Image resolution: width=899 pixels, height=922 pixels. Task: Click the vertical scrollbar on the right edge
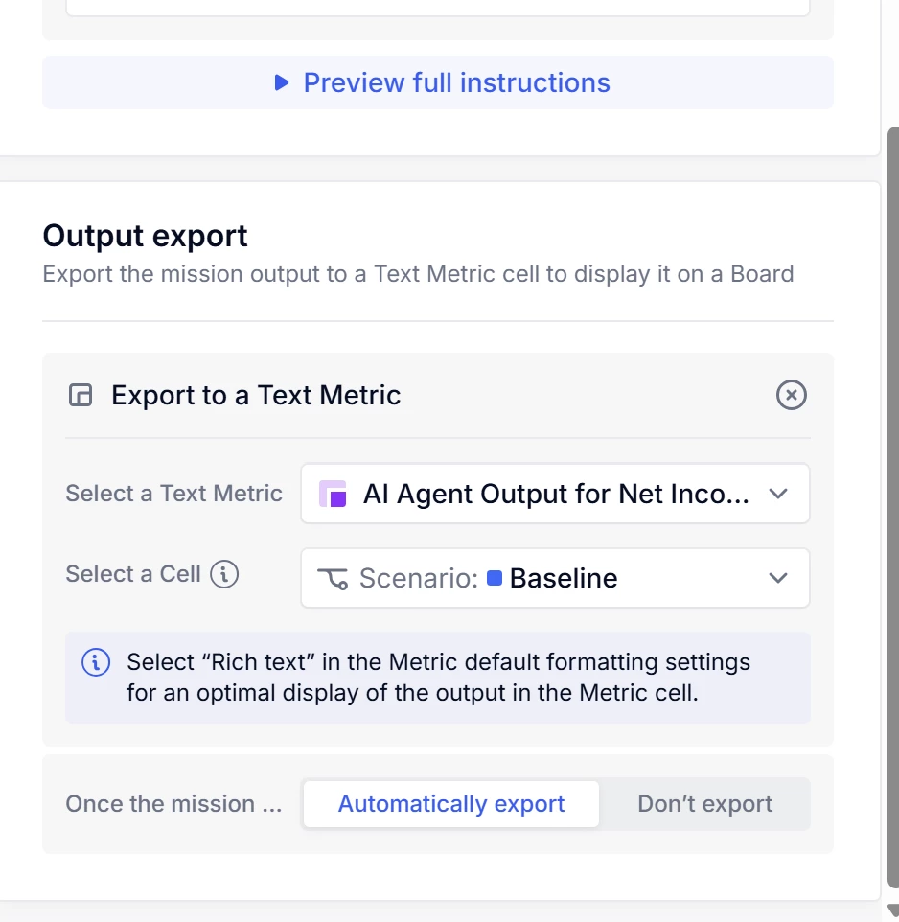pos(893,479)
